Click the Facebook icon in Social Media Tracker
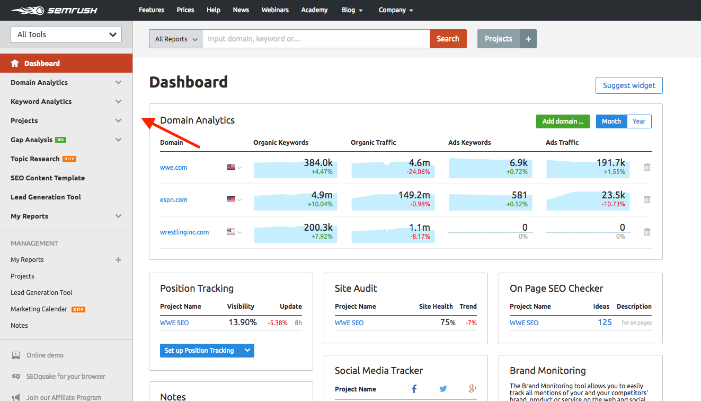The image size is (701, 401). coord(415,389)
